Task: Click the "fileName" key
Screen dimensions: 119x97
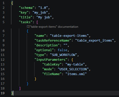Action: click(52, 74)
